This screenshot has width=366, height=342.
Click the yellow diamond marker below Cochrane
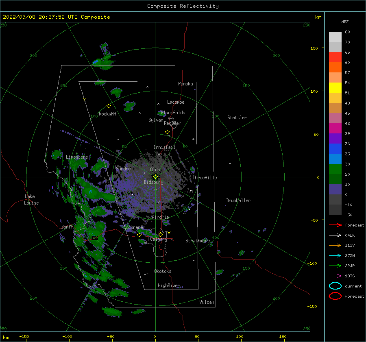pyautogui.click(x=139, y=235)
